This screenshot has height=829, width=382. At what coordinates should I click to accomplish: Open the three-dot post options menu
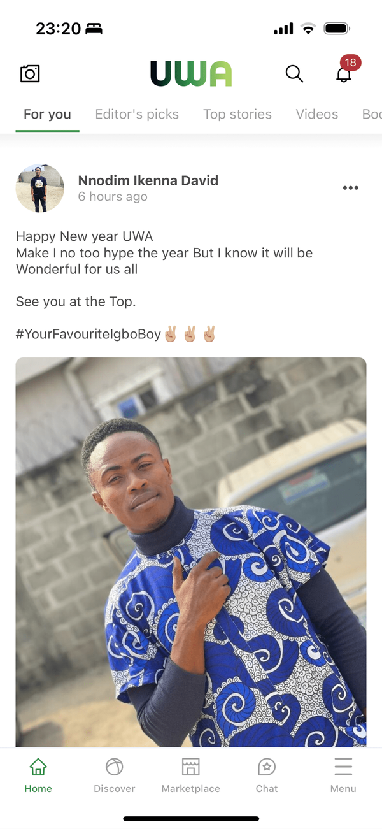coord(351,188)
